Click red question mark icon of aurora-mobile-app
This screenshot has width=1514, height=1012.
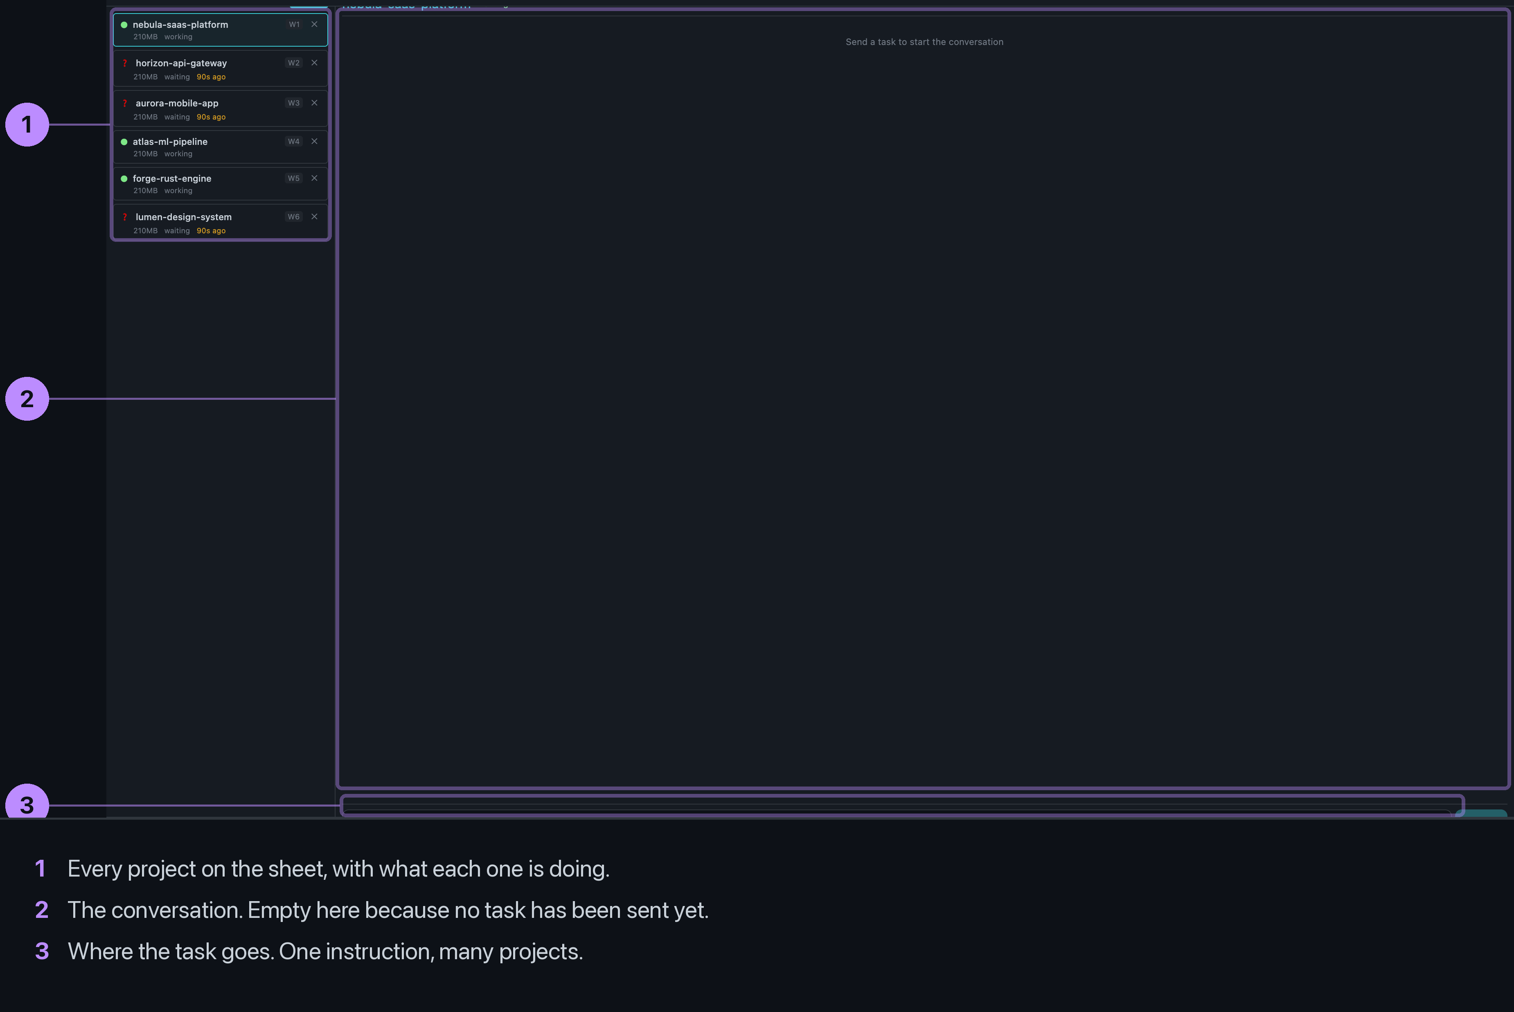[124, 103]
